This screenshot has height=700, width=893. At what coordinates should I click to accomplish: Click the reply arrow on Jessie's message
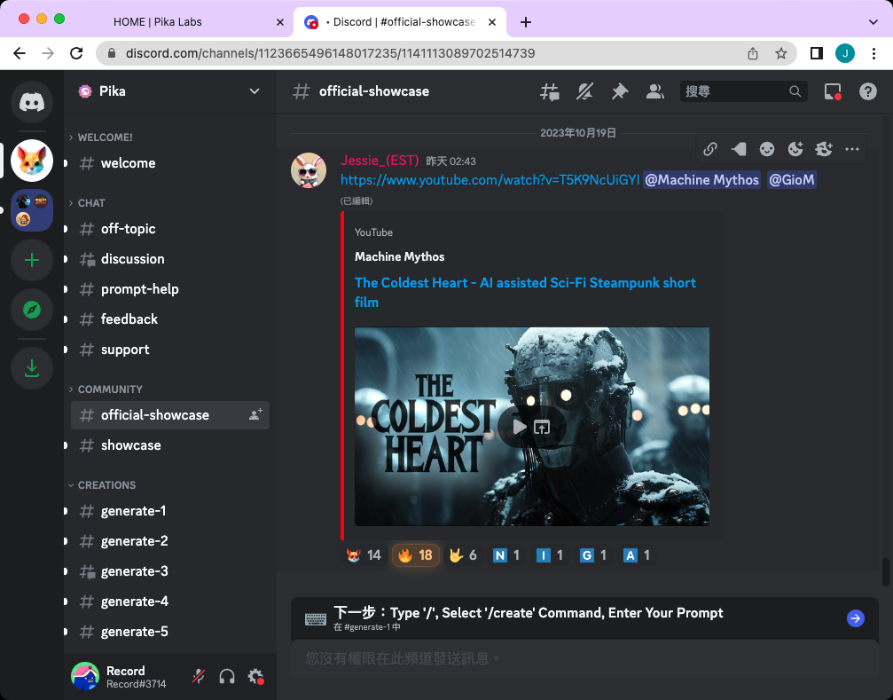tap(739, 149)
